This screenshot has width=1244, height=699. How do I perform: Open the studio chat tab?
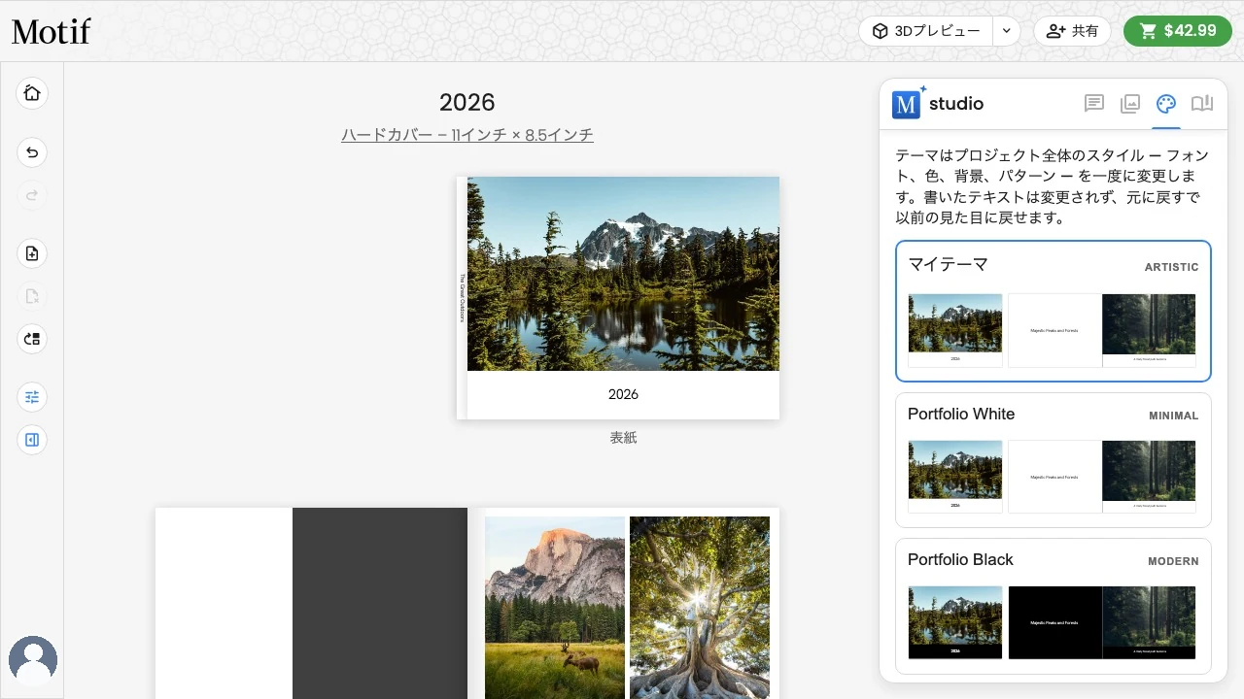[1094, 104]
